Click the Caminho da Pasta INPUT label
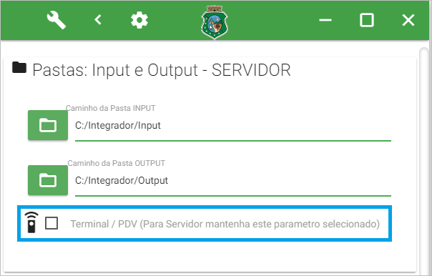The image size is (432, 276). point(110,108)
